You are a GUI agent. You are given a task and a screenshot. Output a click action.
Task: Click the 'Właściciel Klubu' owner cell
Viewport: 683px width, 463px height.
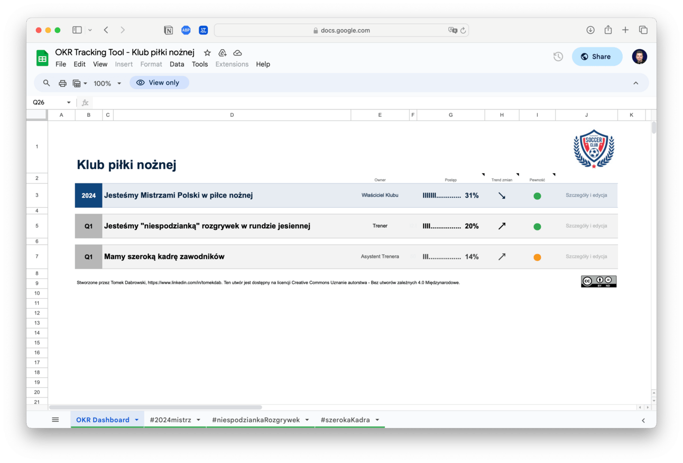(x=380, y=195)
